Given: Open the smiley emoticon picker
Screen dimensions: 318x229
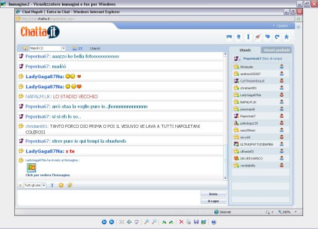Looking at the screenshot, I should point(61,186).
